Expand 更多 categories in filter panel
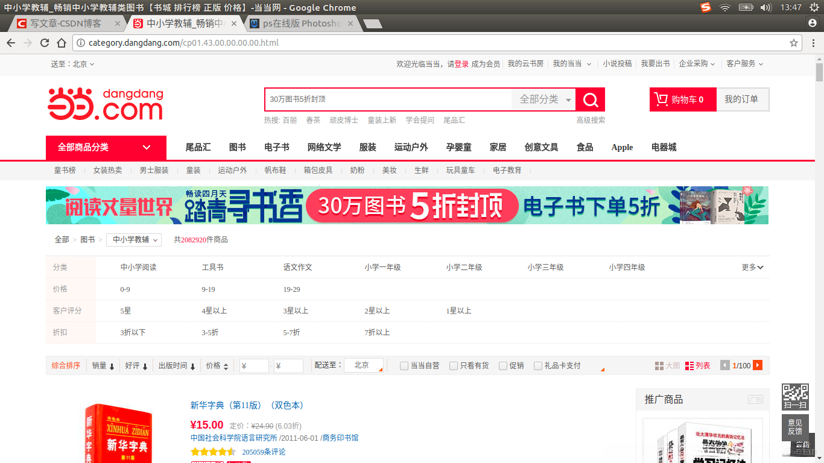The image size is (824, 463). click(x=753, y=267)
